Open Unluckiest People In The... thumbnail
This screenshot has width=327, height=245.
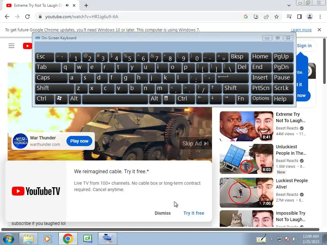(x=246, y=159)
